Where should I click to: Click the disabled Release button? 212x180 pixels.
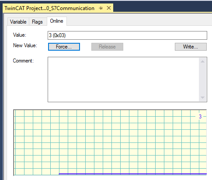(x=107, y=47)
